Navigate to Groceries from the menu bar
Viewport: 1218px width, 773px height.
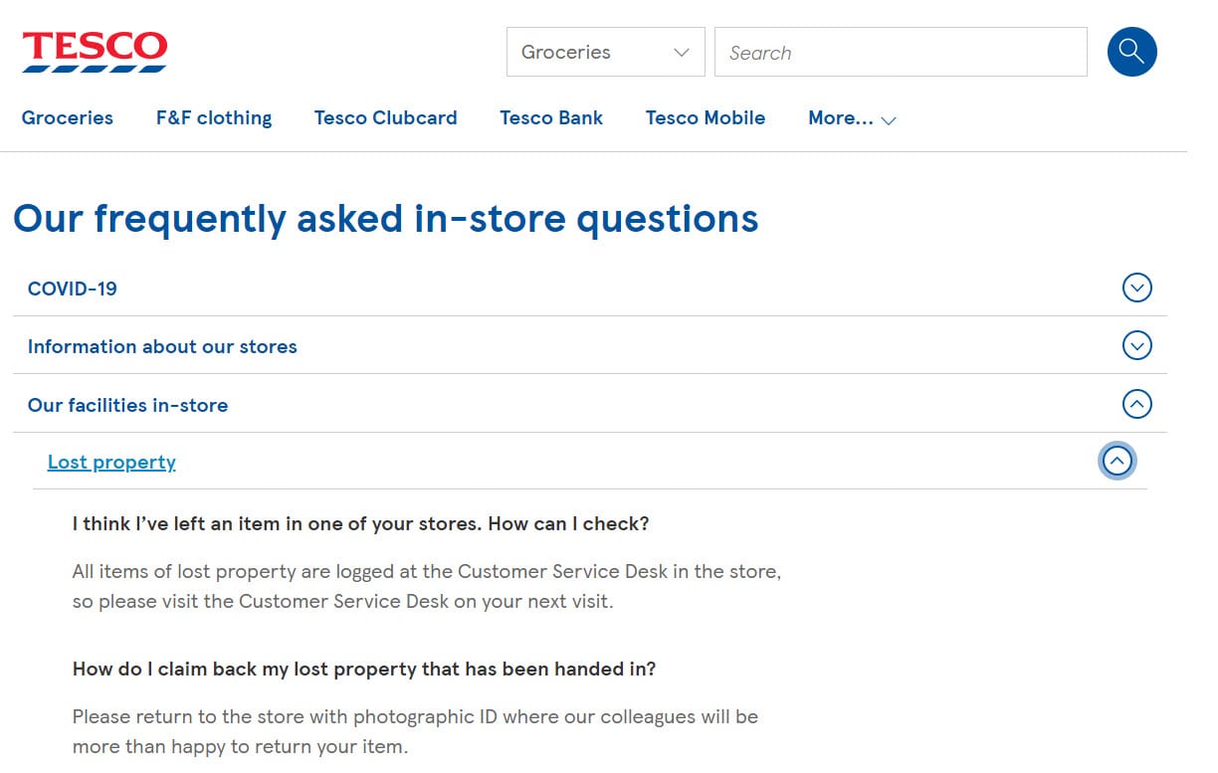pos(67,117)
